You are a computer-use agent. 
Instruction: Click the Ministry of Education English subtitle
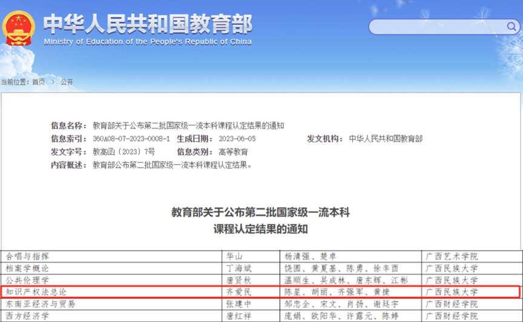click(x=147, y=42)
